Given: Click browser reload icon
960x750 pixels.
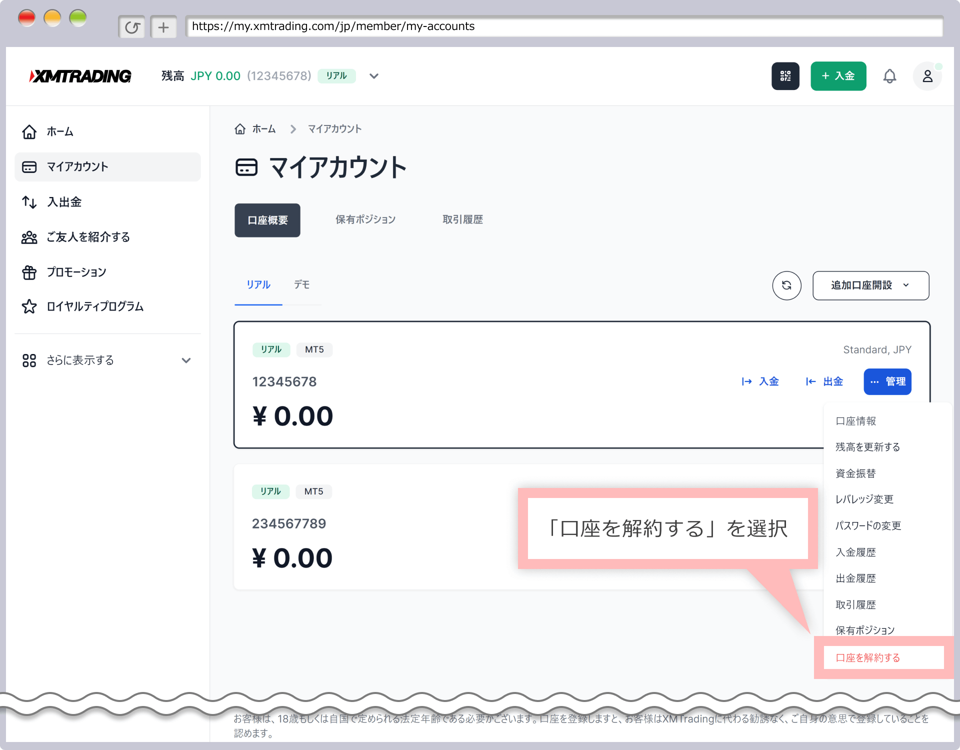Looking at the screenshot, I should click(132, 27).
